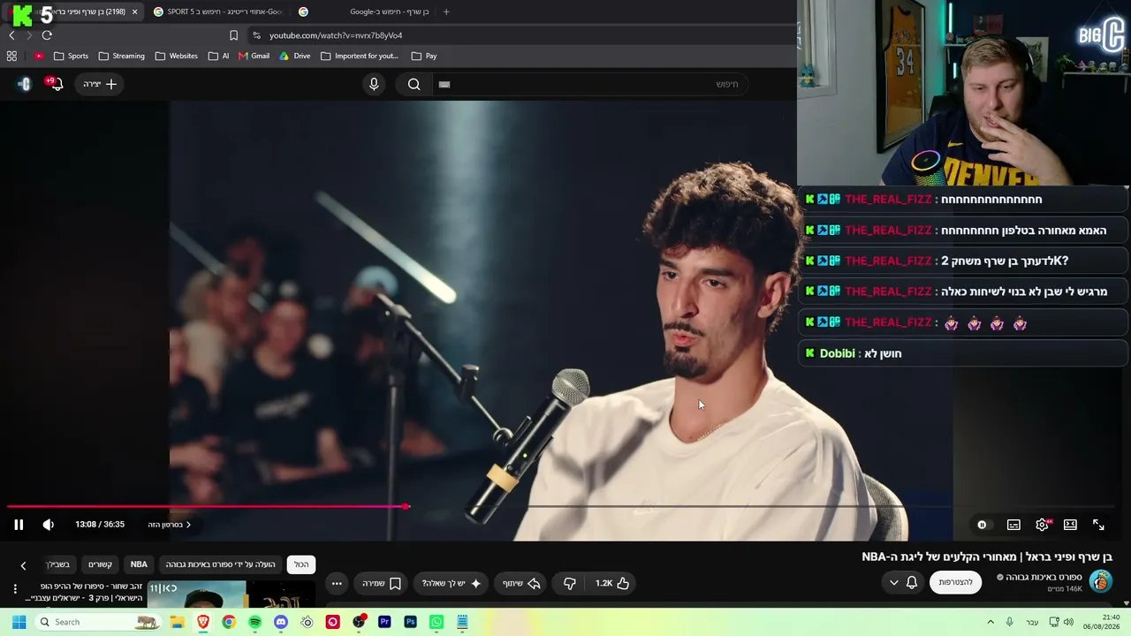Open YouTube notifications bell

point(57,84)
